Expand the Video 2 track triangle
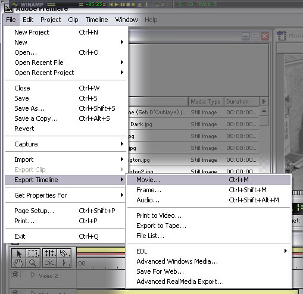The width and height of the screenshot is (303, 294). coord(33,275)
